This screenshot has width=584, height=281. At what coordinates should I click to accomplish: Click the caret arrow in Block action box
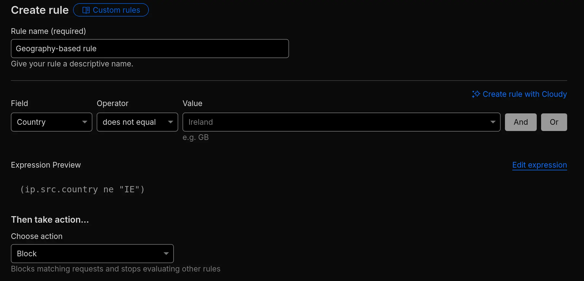pyautogui.click(x=166, y=254)
